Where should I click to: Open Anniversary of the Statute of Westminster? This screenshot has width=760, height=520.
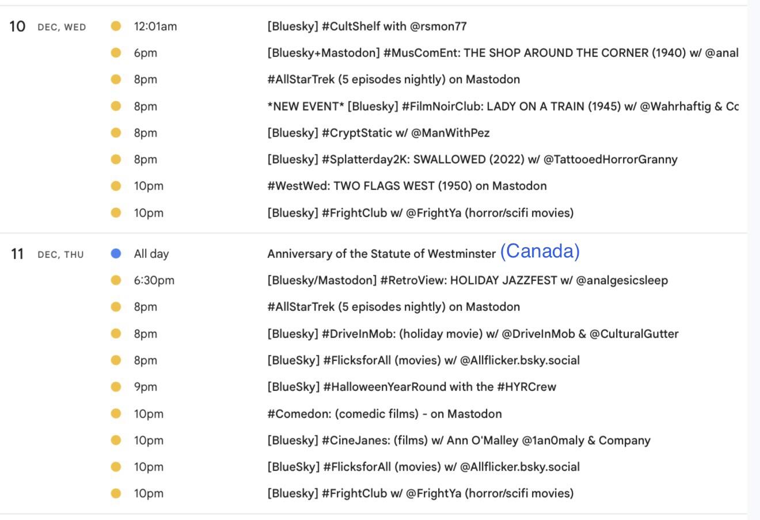pyautogui.click(x=381, y=254)
